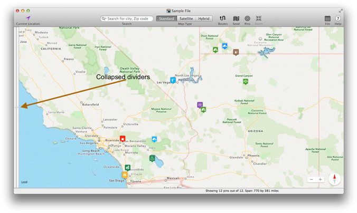The height and width of the screenshot is (213, 357).
Task: Select the purple H pin
Action: [200, 105]
